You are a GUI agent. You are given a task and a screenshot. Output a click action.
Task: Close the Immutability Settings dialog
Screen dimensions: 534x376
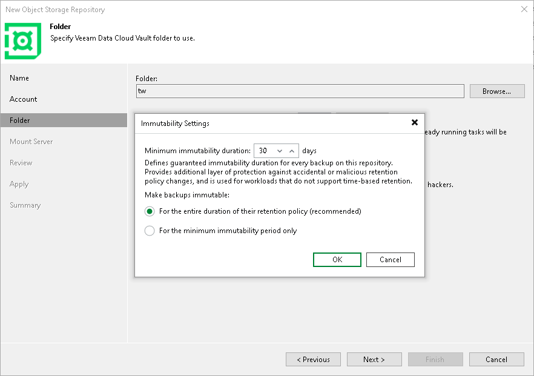414,122
